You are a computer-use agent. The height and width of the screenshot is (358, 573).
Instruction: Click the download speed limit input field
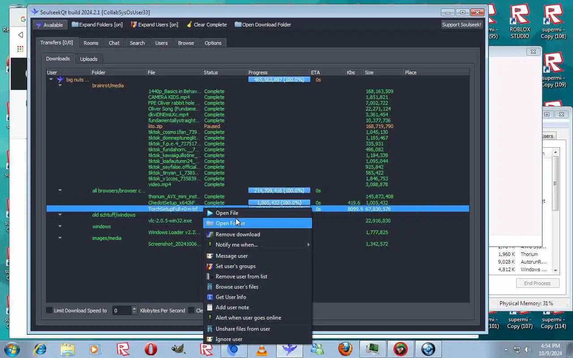point(121,311)
